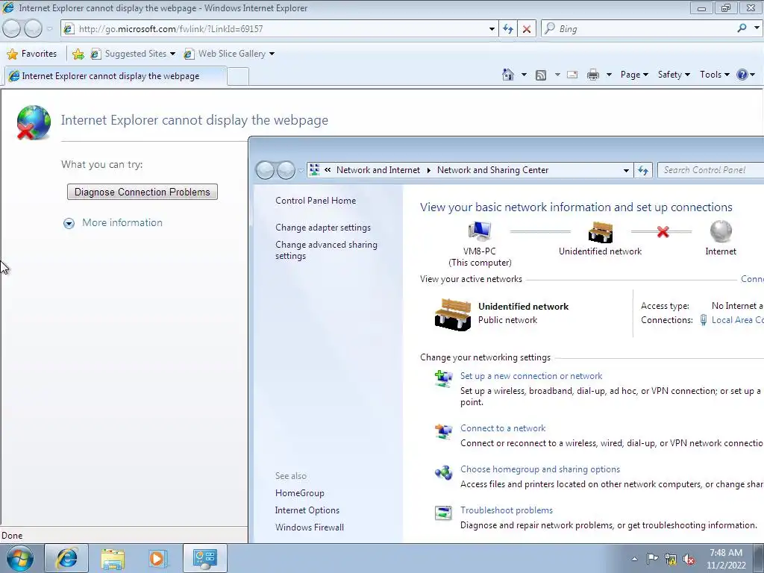Image resolution: width=764 pixels, height=573 pixels.
Task: Open the Suggested Sites dropdown
Action: pyautogui.click(x=172, y=54)
